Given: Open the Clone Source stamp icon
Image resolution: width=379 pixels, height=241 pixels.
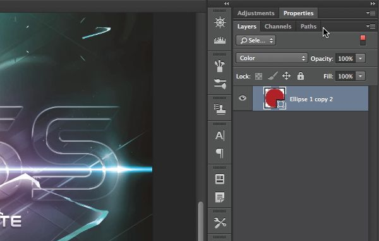Looking at the screenshot, I should click(220, 109).
